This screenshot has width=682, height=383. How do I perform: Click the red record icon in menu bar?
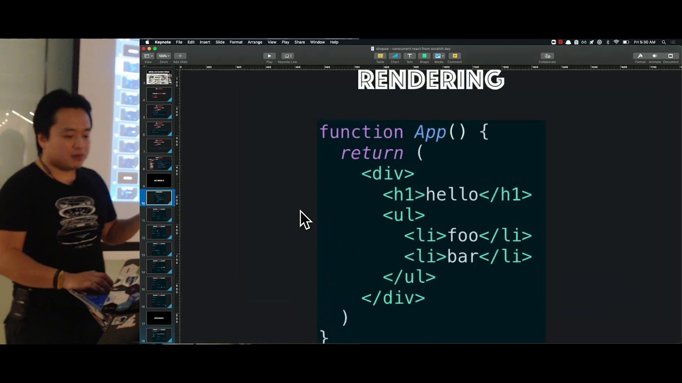pyautogui.click(x=561, y=42)
